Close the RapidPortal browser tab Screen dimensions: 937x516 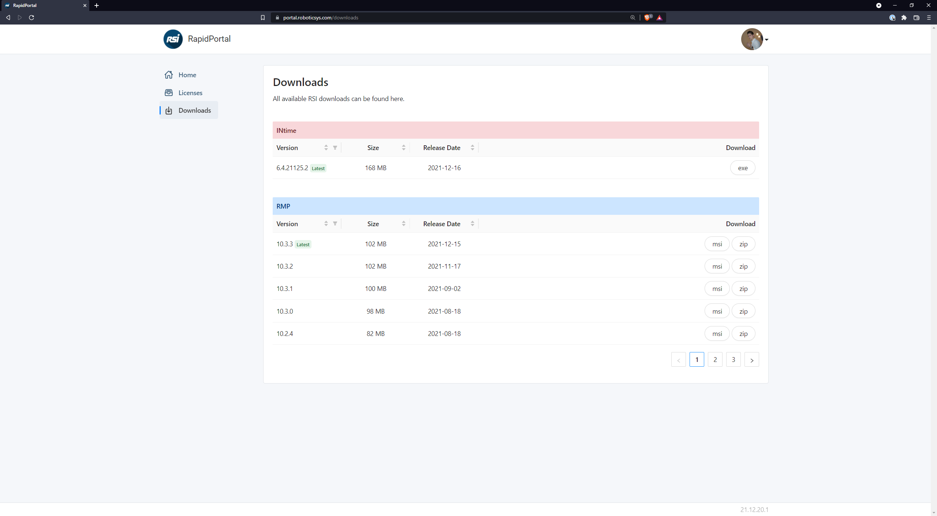[x=85, y=5]
